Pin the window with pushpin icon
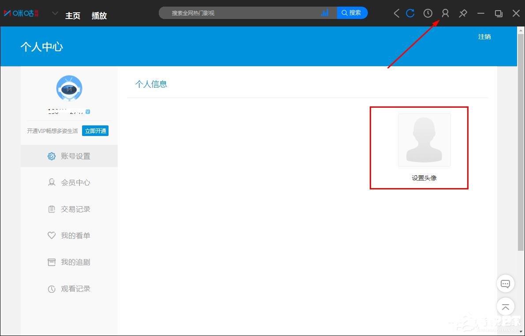 463,13
